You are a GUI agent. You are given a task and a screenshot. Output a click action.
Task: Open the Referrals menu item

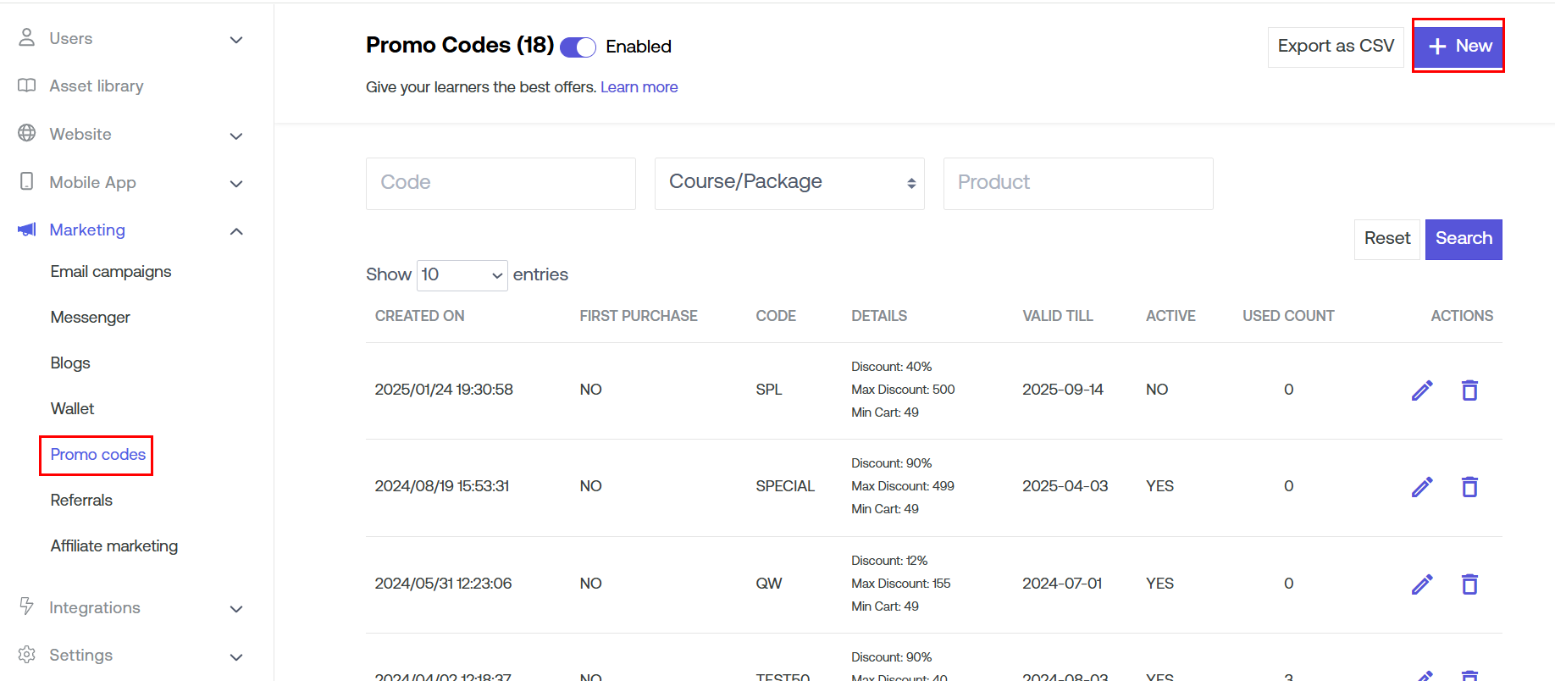tap(81, 501)
